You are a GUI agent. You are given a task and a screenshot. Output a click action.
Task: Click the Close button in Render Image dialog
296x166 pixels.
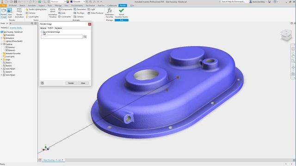click(83, 83)
